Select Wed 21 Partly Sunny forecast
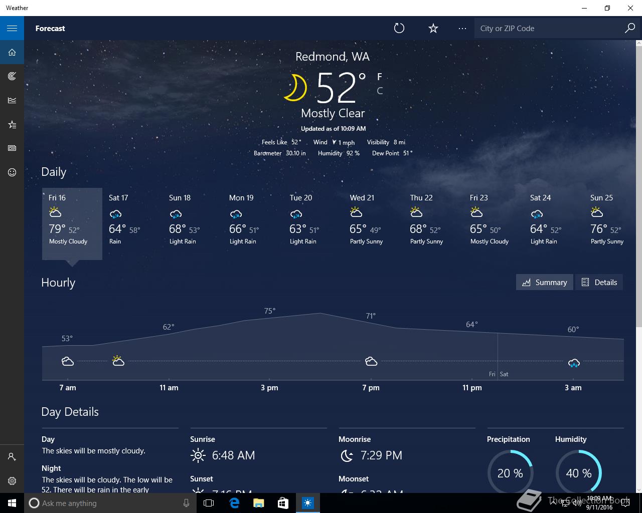This screenshot has width=642, height=513. 373,223
